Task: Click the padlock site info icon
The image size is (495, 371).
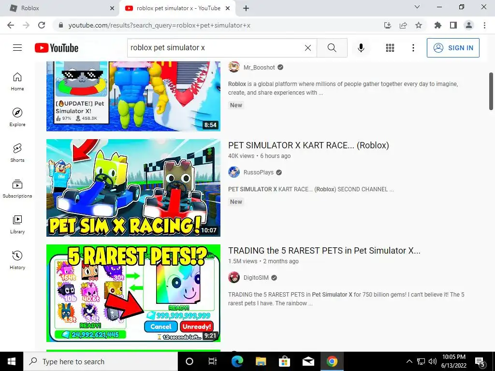Action: 61,25
